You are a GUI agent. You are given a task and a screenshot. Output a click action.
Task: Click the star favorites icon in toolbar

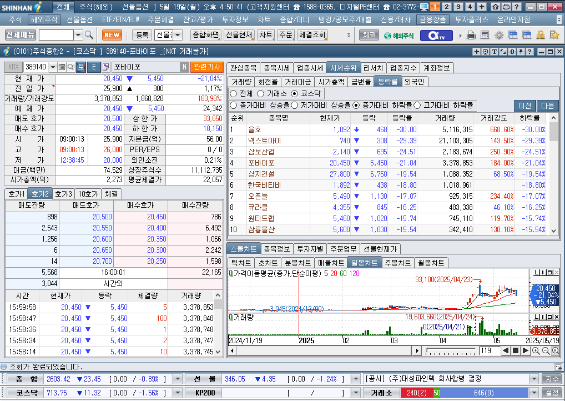(x=554, y=36)
